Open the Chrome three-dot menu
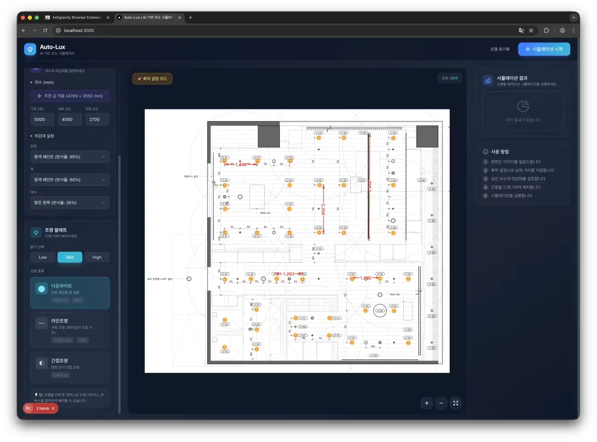 pyautogui.click(x=573, y=30)
